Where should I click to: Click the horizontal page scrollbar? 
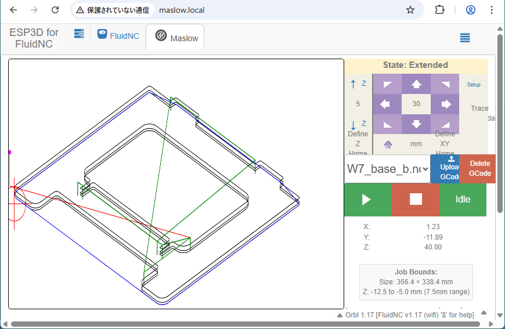[246, 324]
